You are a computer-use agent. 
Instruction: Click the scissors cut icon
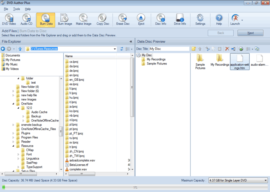click(207, 49)
